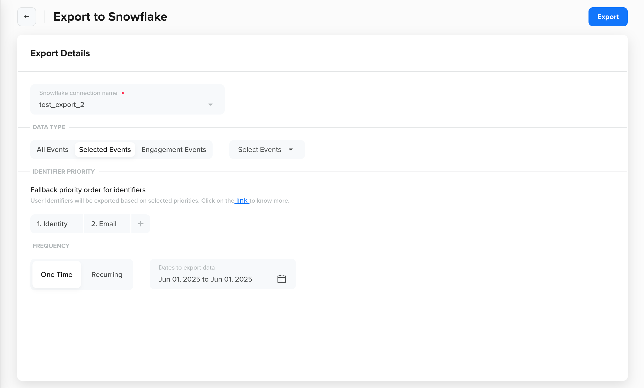
Task: Switch to Engagement Events option
Action: click(x=174, y=150)
